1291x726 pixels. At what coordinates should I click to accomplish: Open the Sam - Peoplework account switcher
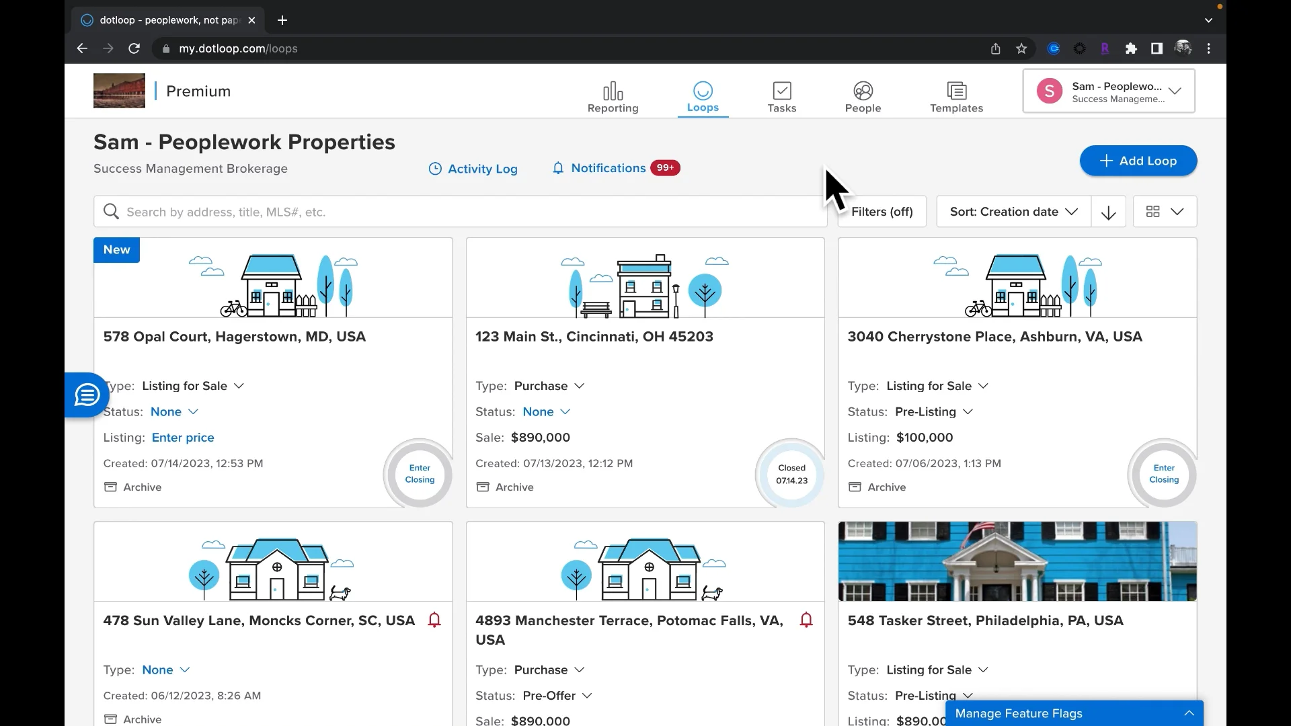coord(1108,91)
